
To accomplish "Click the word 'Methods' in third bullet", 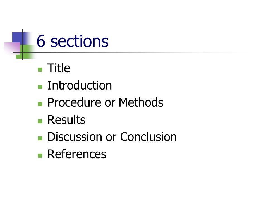I will pos(141,102).
